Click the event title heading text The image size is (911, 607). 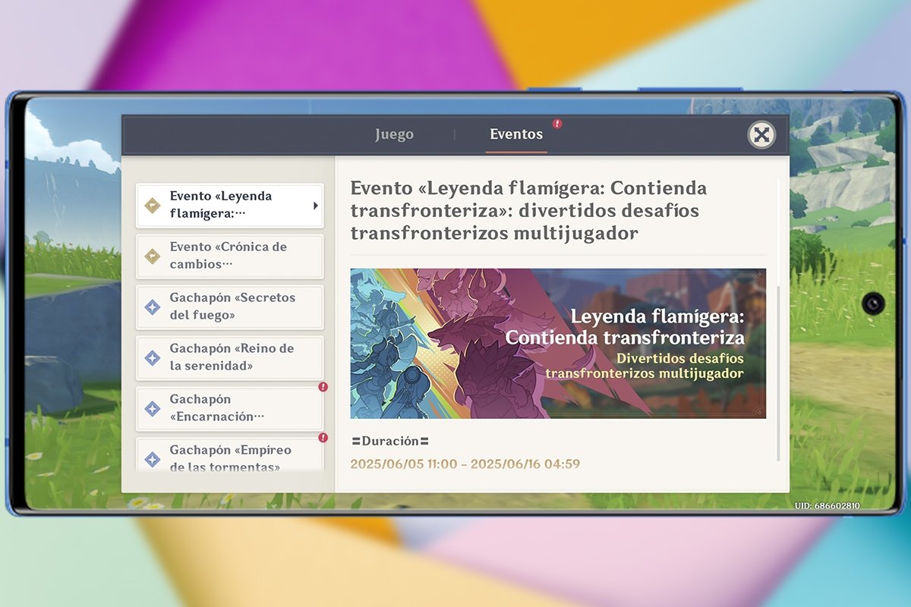[x=528, y=211]
